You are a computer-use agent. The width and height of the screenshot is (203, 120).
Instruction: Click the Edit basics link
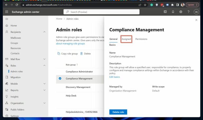[x=114, y=77]
